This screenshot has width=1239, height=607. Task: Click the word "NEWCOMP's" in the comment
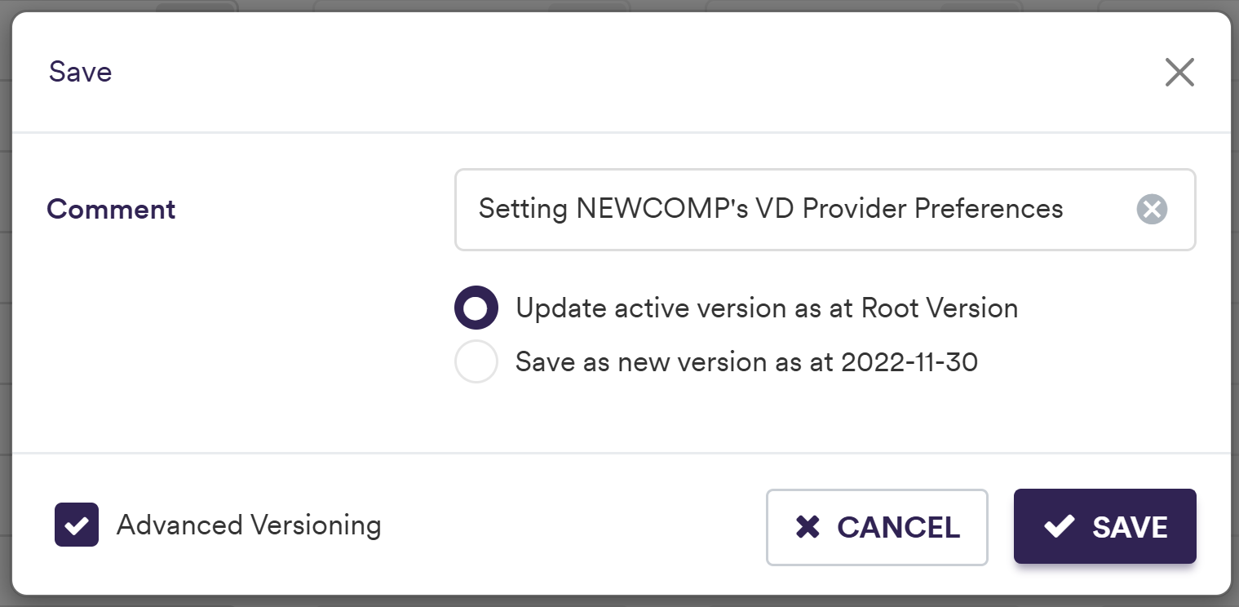pos(661,209)
